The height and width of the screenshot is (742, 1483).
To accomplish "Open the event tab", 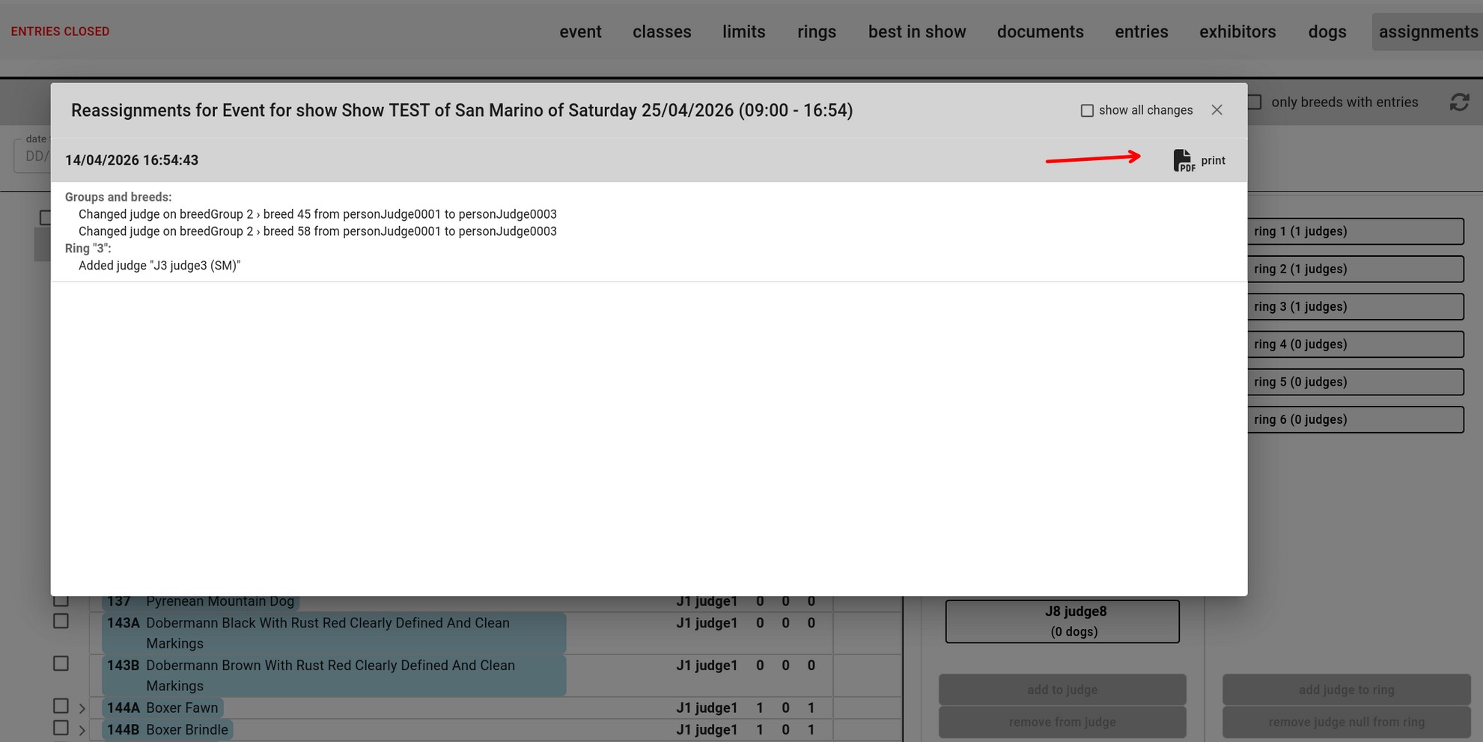I will (580, 32).
